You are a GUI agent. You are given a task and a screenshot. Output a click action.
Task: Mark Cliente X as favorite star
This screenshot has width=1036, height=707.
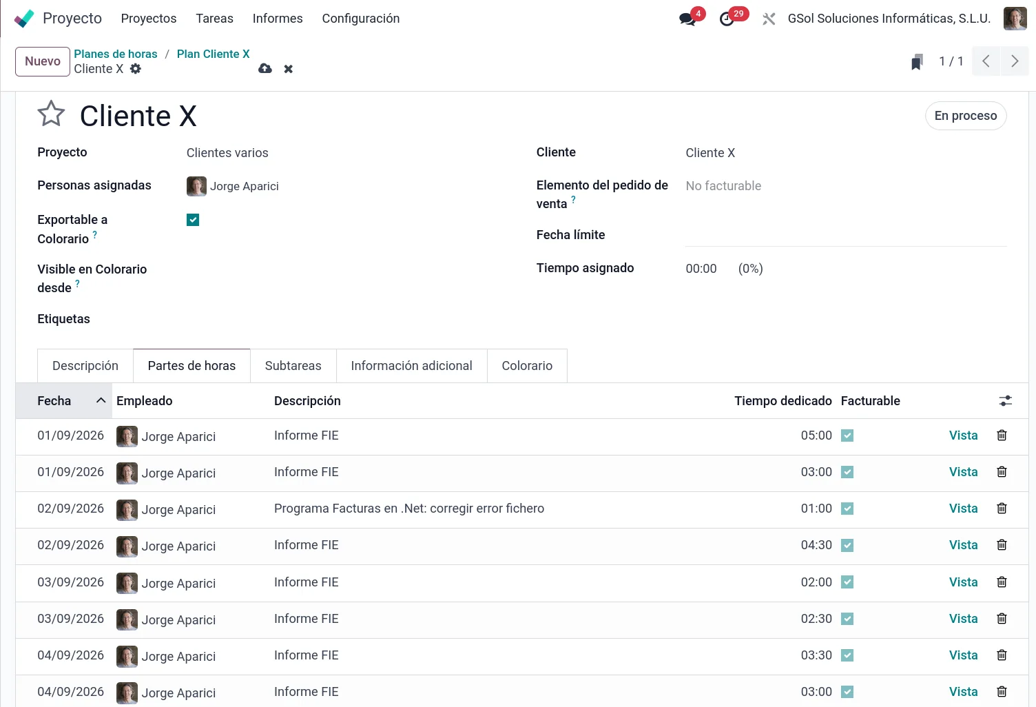coord(51,114)
